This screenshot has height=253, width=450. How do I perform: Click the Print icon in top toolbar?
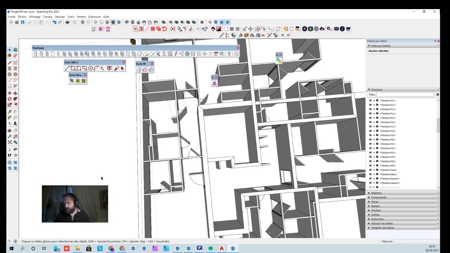67,22
